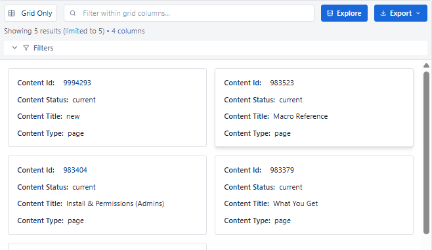Screen dimensions: 432x250
Task: Click the scrollbar up arrow
Action: point(426,65)
